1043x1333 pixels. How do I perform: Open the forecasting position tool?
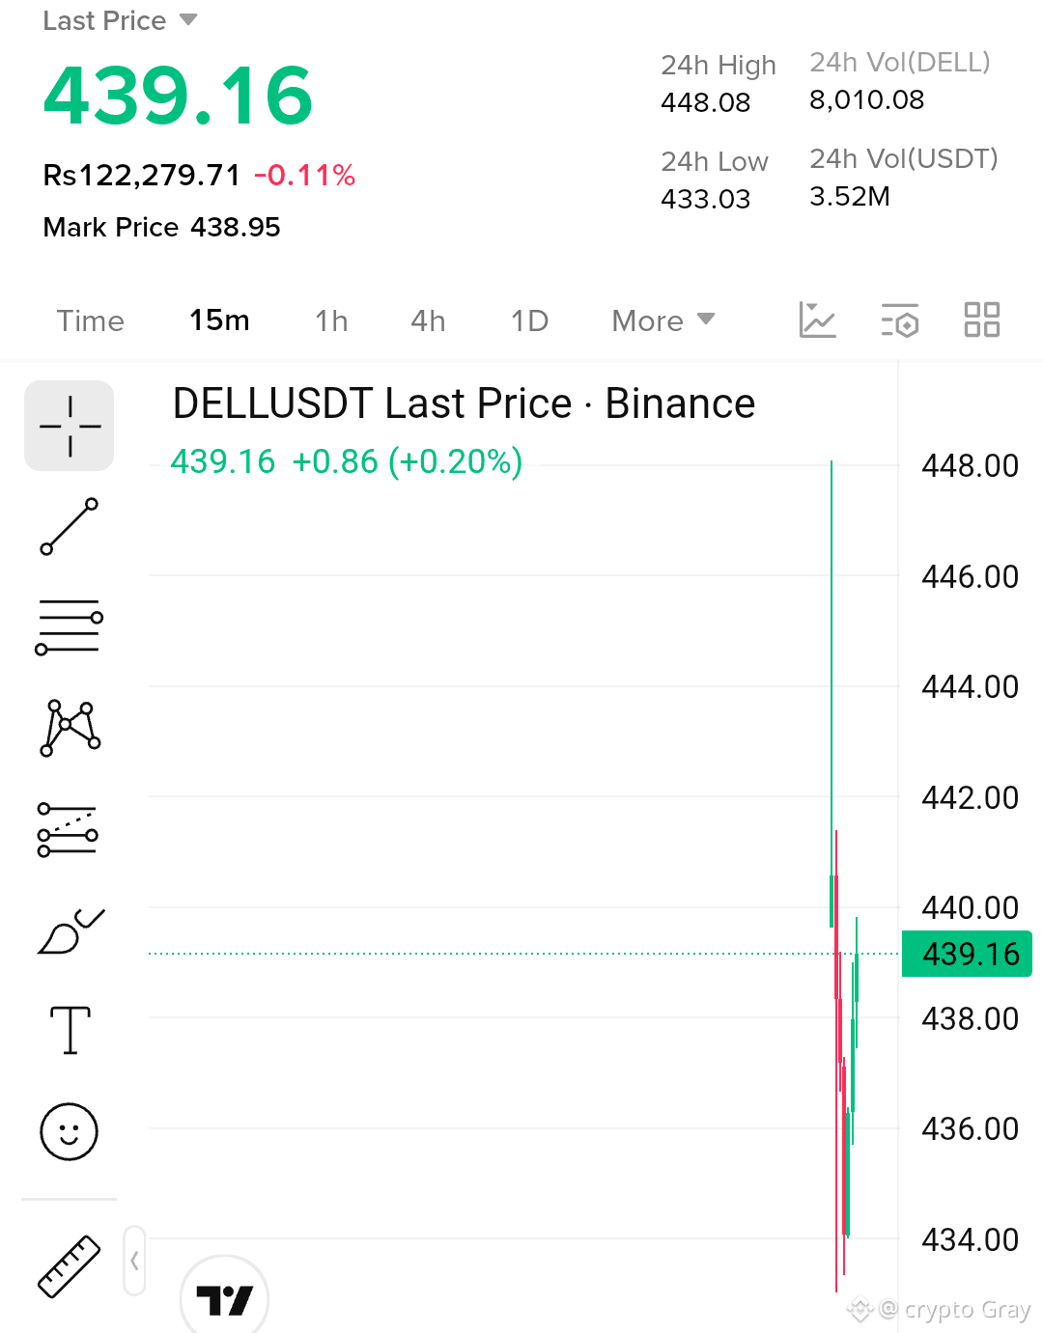68,830
